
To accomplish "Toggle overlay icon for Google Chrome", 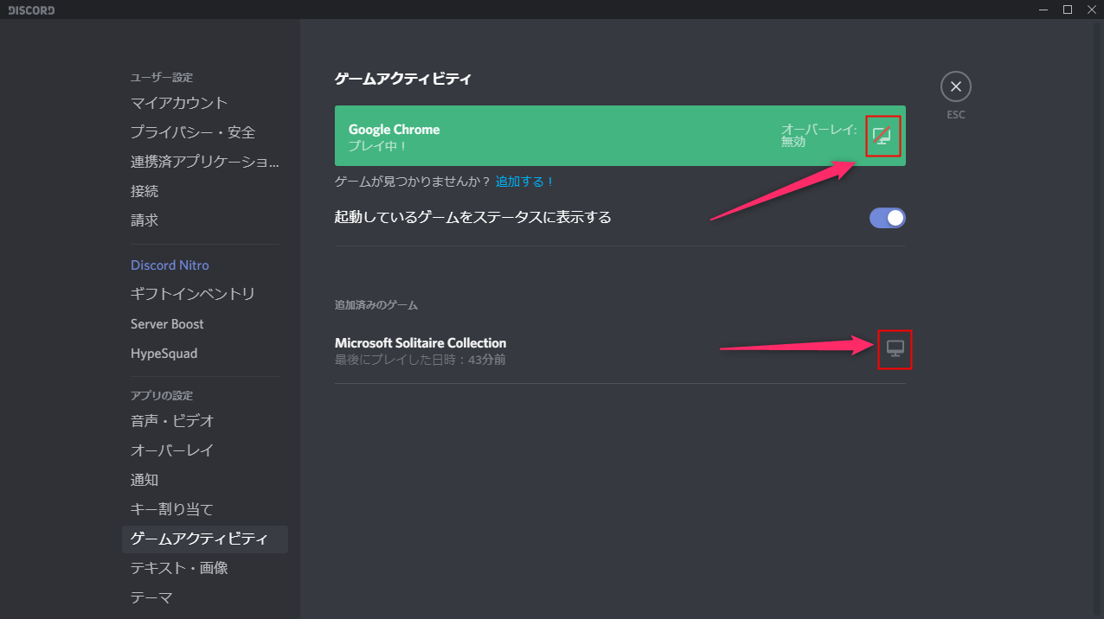I will point(882,137).
